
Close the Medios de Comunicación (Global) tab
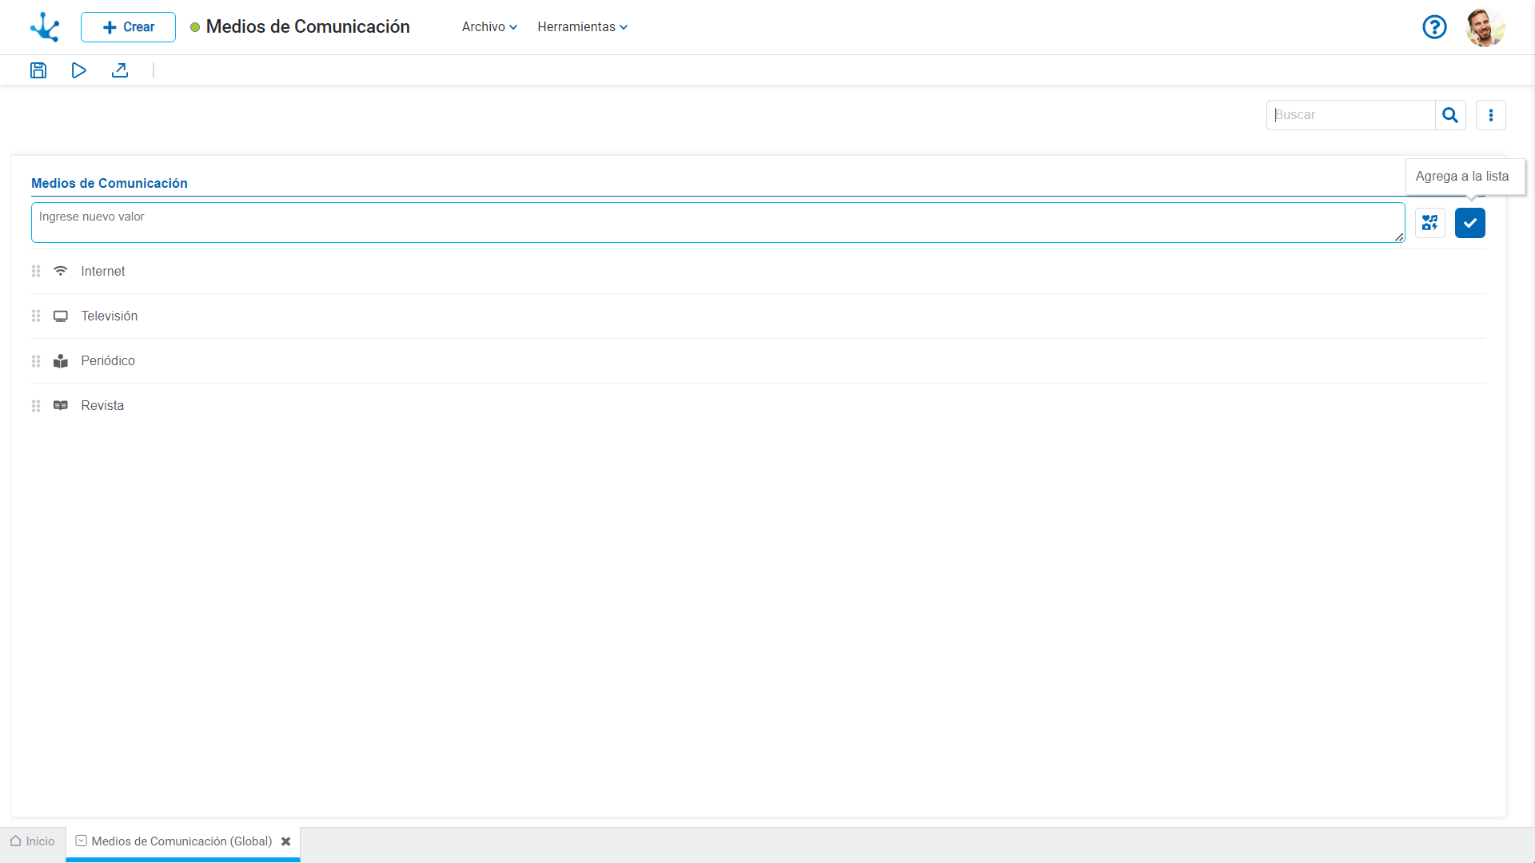click(285, 841)
